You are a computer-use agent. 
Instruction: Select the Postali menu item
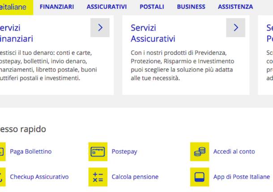pos(152,7)
